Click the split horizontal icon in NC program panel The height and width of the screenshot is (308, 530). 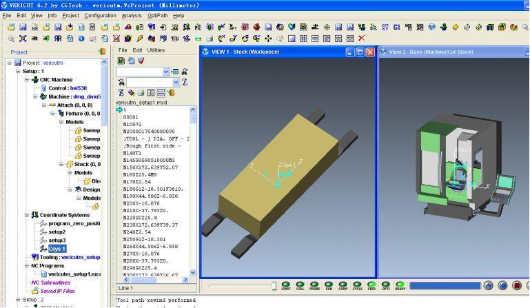[161, 92]
